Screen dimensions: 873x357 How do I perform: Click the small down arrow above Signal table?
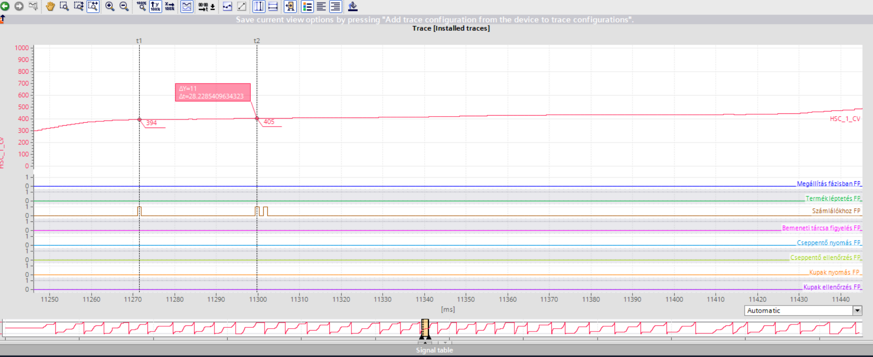(x=445, y=342)
